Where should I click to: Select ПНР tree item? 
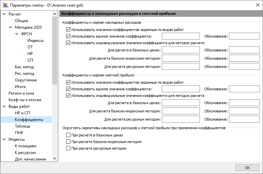pos(19,133)
